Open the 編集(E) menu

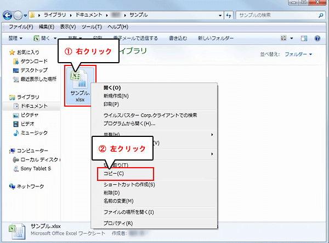pyautogui.click(x=47, y=27)
